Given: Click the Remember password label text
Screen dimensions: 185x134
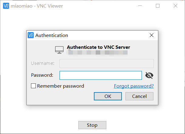Looking at the screenshot, I should point(60,86).
